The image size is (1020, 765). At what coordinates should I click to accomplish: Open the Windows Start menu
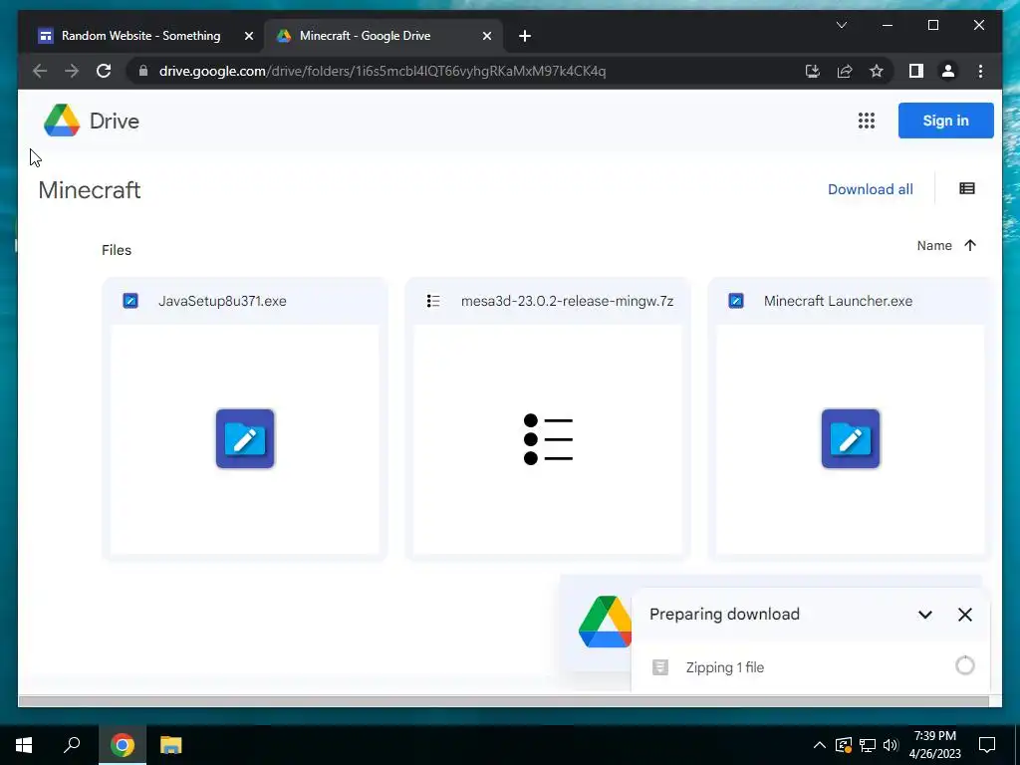pyautogui.click(x=24, y=745)
